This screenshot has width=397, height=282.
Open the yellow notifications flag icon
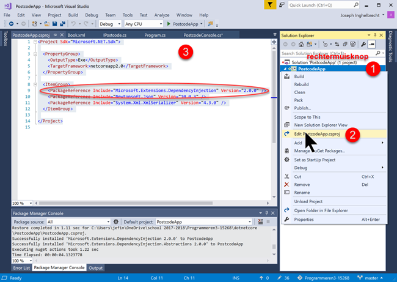270,5
